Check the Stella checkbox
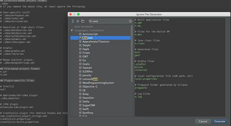 pos(80,101)
